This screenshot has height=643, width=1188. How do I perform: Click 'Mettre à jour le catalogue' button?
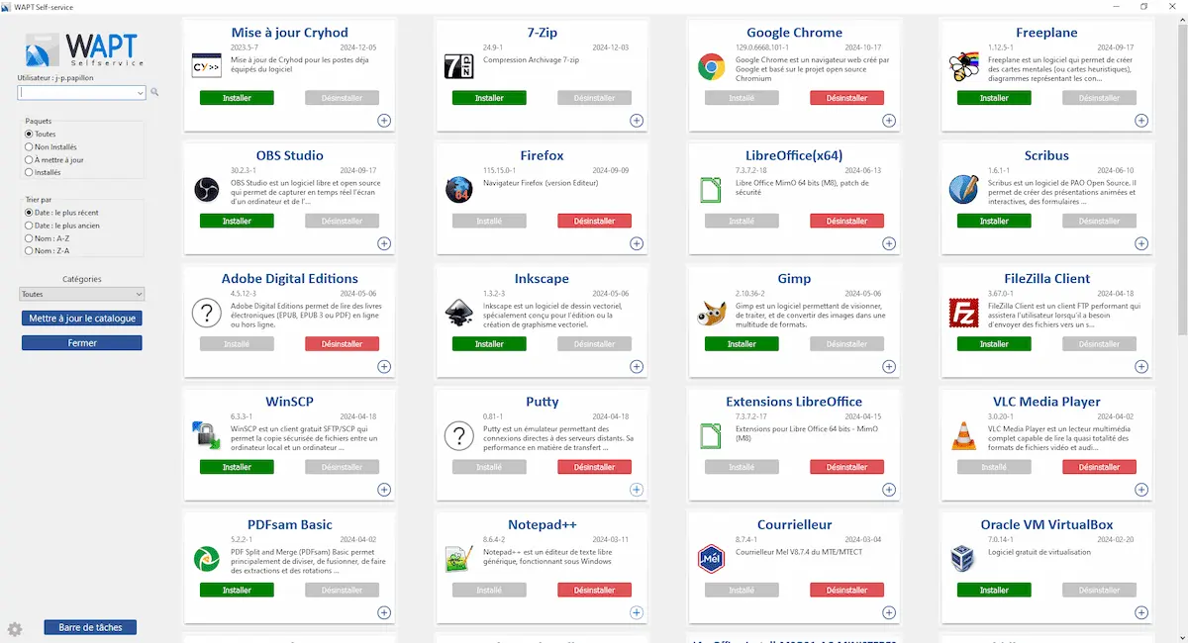pos(82,319)
